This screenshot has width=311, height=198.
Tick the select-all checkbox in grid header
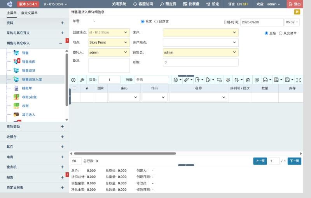[75, 88]
